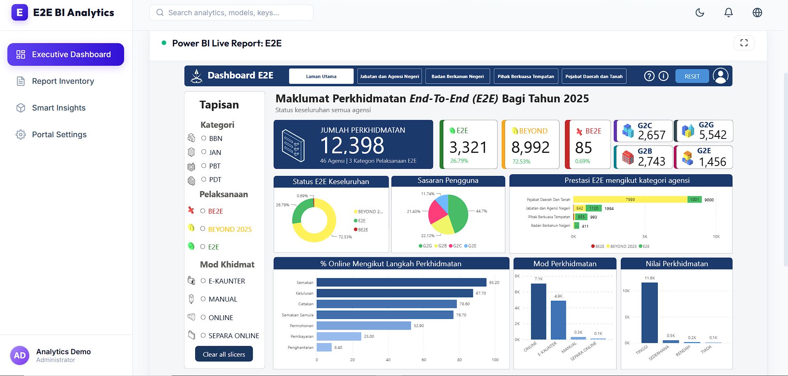Click yellow 7999 Pejabat Daerah bar
The image size is (788, 376).
click(x=630, y=199)
